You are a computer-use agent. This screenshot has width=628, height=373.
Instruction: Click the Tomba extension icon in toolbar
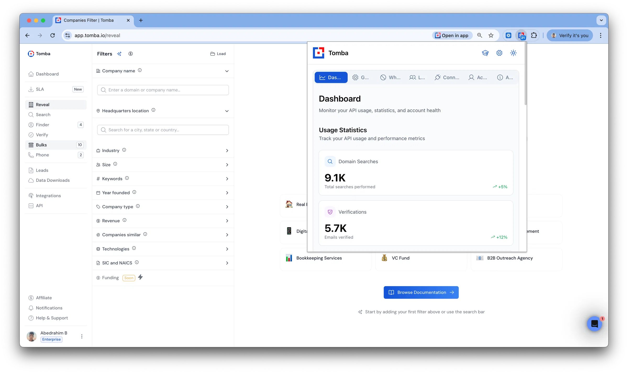click(521, 35)
